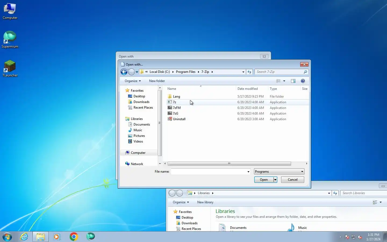
Task: Open Organize menu in Libraries window
Action: [181, 202]
